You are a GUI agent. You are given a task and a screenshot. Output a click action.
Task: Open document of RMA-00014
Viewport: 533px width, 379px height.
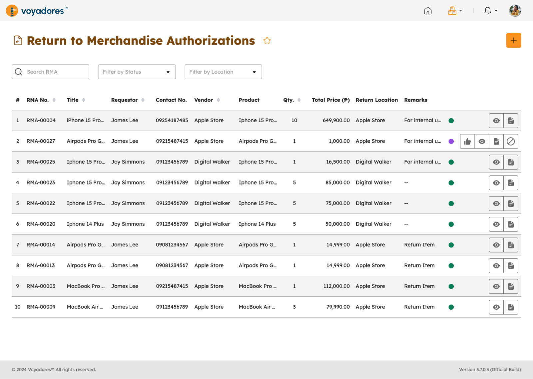511,245
